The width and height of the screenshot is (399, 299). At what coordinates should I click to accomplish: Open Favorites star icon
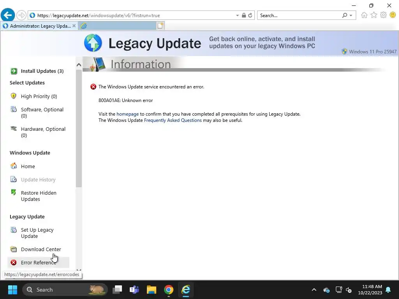(x=374, y=15)
